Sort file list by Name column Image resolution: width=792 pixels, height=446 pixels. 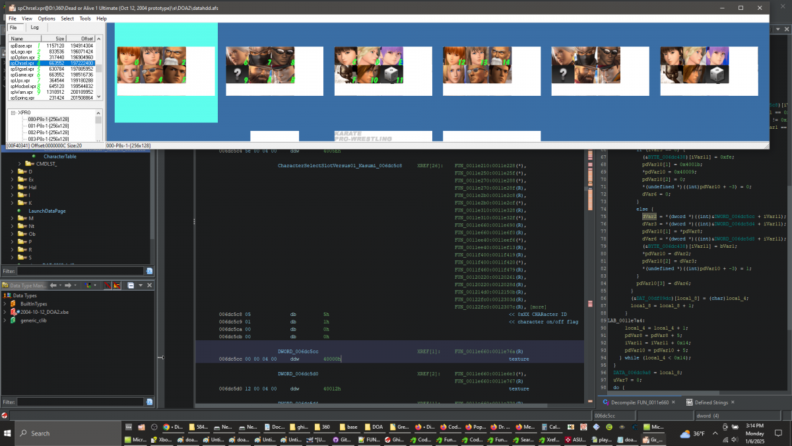click(x=26, y=39)
